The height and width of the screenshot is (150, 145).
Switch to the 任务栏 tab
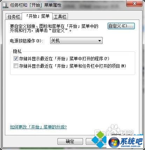pos(14,17)
